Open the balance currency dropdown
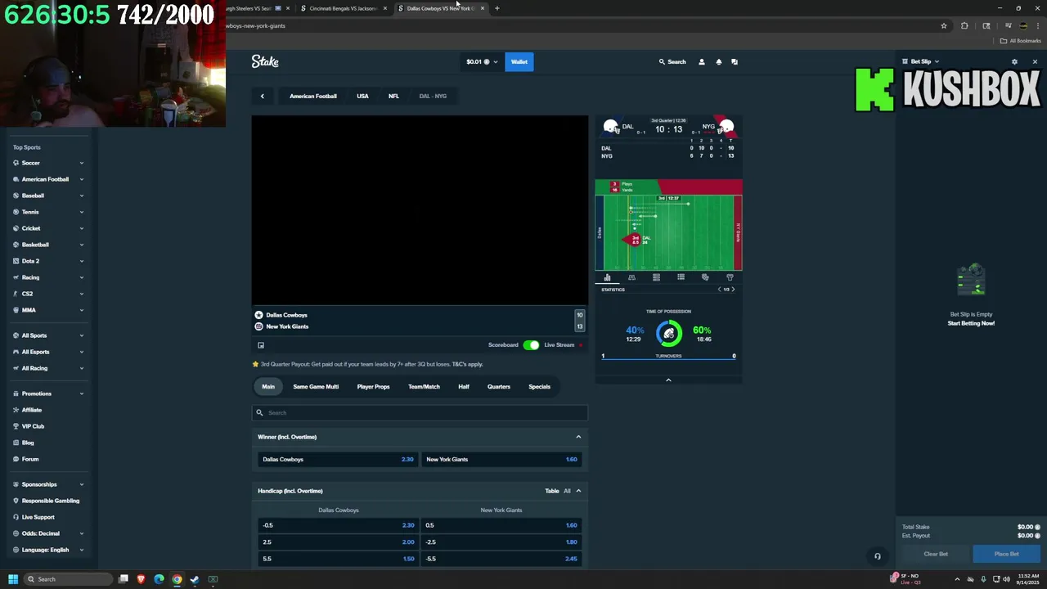Screen dimensions: 1047x589 (482, 61)
